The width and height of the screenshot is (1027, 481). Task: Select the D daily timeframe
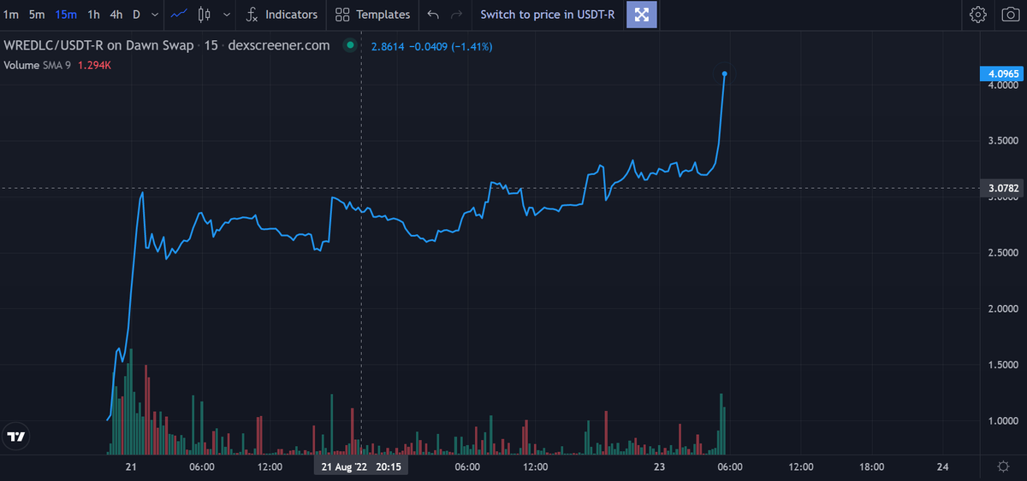point(136,15)
